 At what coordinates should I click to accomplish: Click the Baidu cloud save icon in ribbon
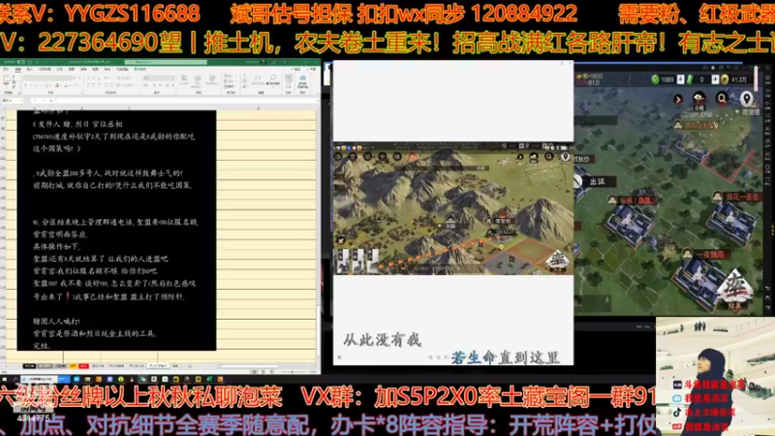[x=302, y=81]
